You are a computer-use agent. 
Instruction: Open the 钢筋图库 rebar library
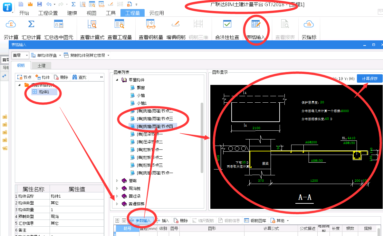[x=255, y=221]
